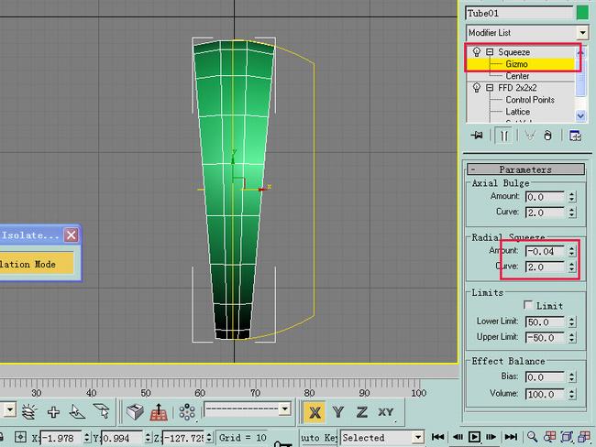Image resolution: width=596 pixels, height=447 pixels.
Task: Click the Volume value field
Action: pyautogui.click(x=545, y=394)
